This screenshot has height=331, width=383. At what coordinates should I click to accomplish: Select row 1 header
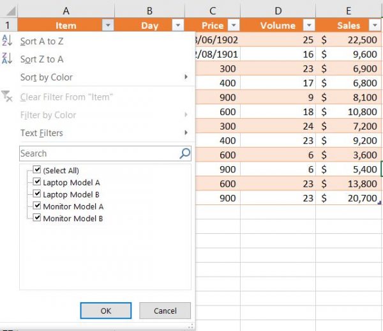8,25
